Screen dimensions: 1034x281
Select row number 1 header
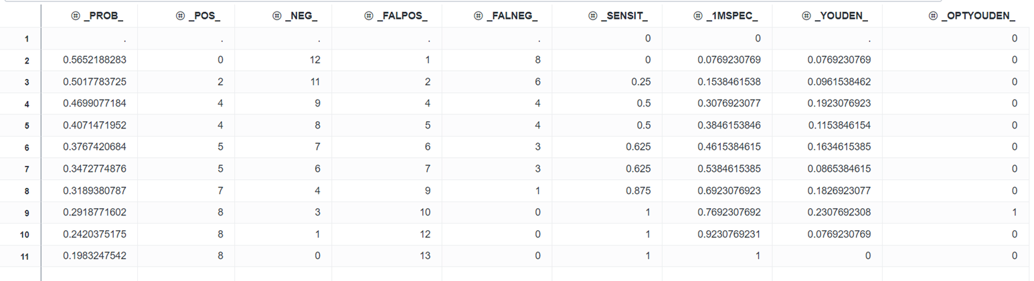pyautogui.click(x=27, y=39)
